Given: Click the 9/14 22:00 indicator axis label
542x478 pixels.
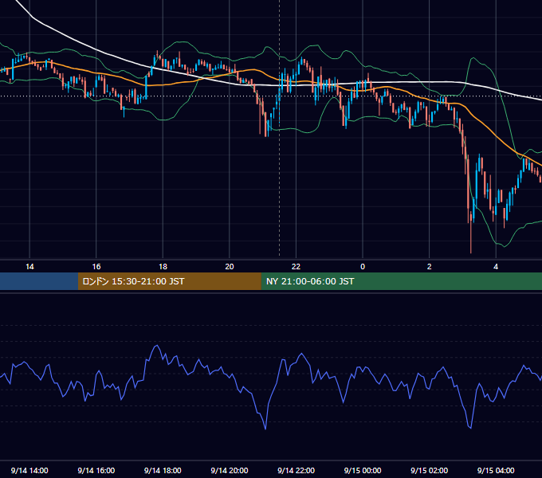Looking at the screenshot, I should (x=297, y=470).
